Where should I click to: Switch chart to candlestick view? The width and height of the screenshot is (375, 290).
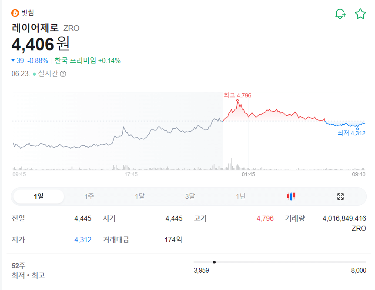point(291,197)
